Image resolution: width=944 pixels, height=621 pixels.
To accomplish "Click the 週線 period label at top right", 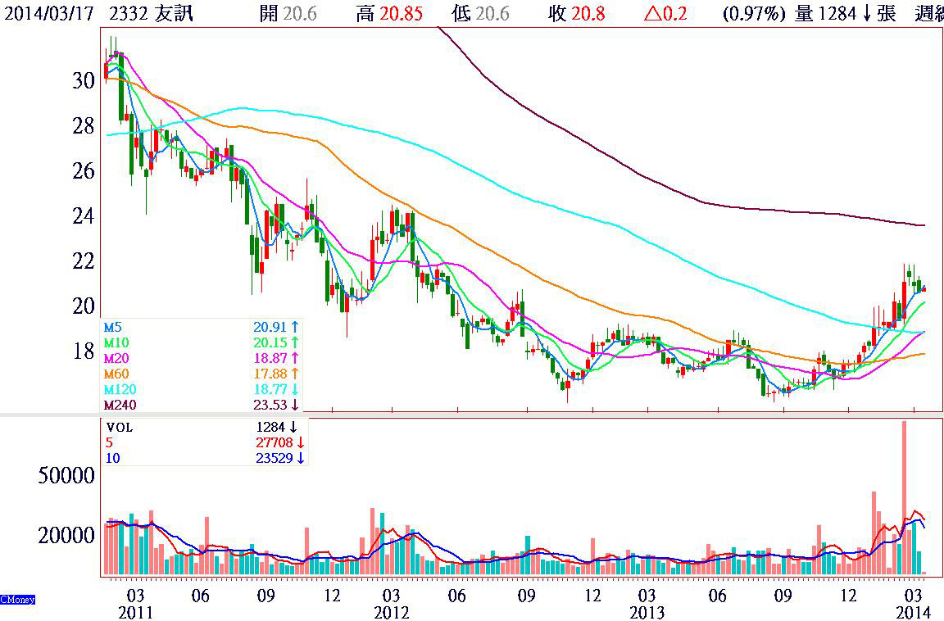I will 928,14.
